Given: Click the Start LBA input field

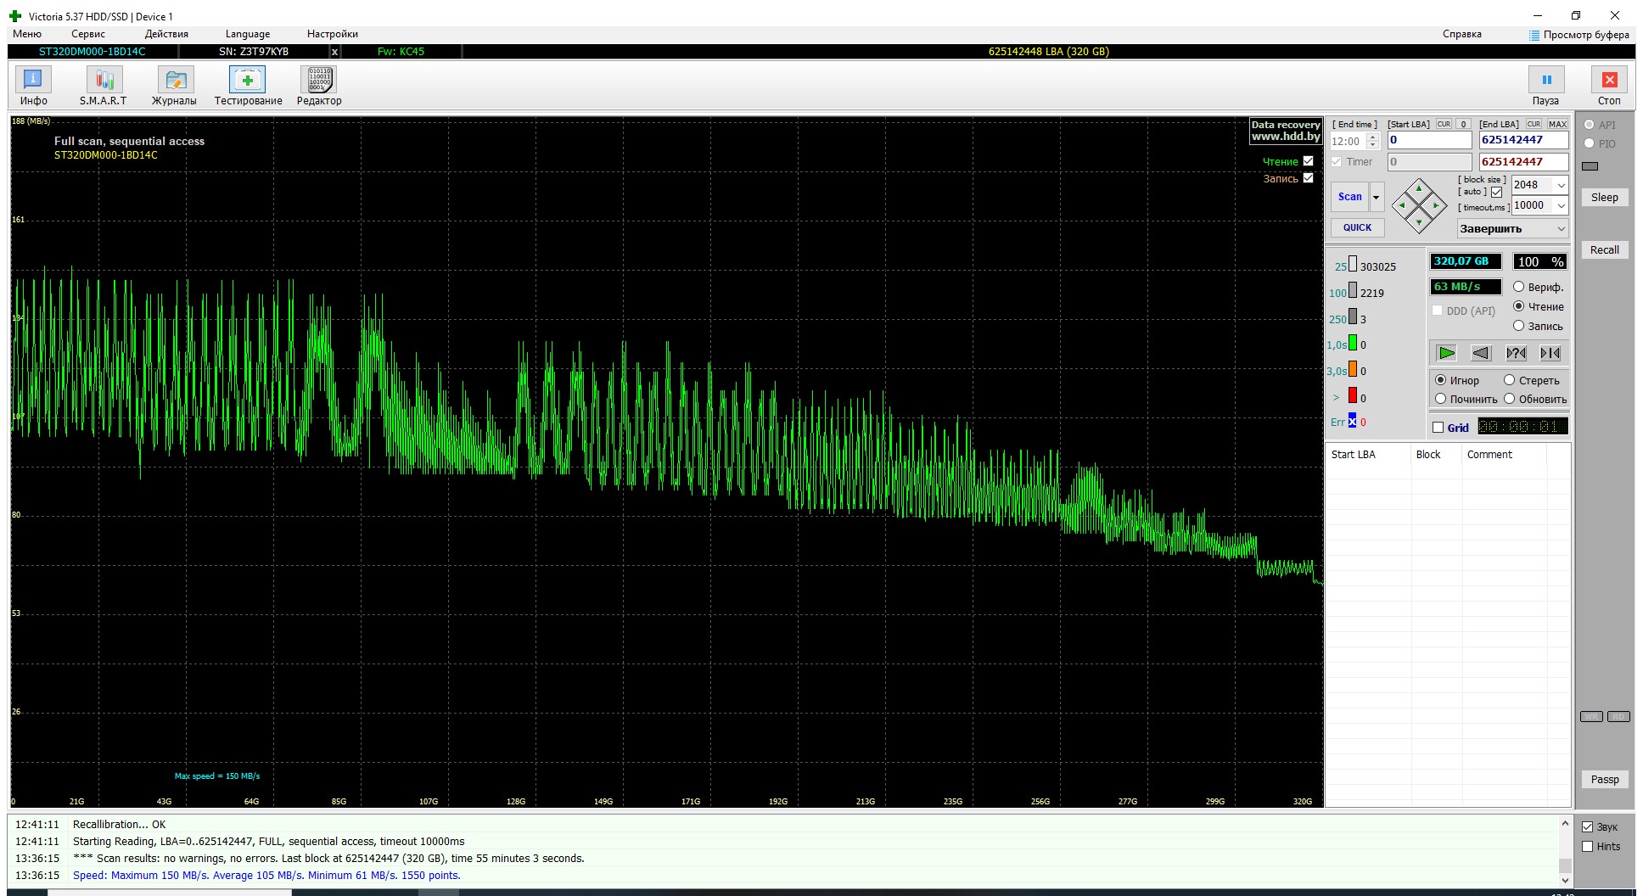Looking at the screenshot, I should pos(1429,140).
